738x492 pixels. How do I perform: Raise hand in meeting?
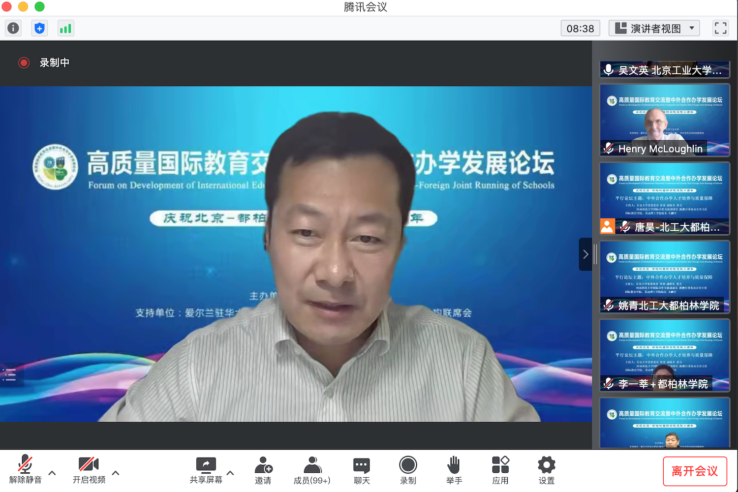click(x=454, y=470)
